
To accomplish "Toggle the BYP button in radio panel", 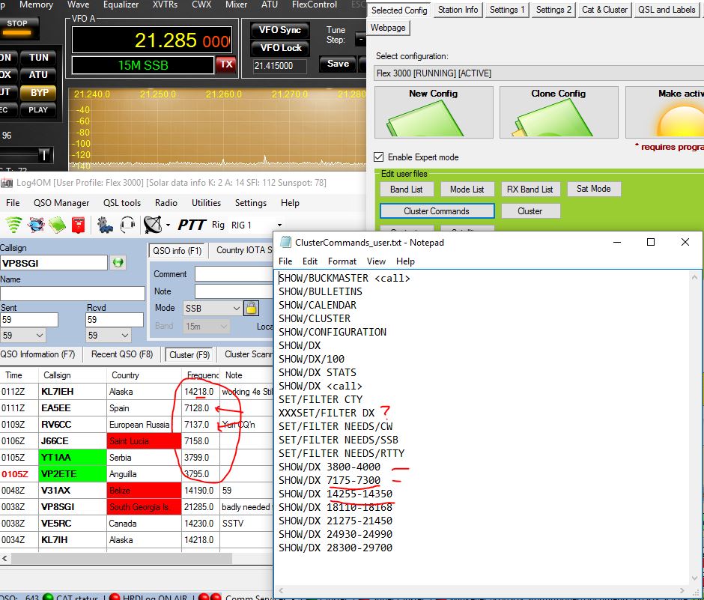I will pos(39,93).
